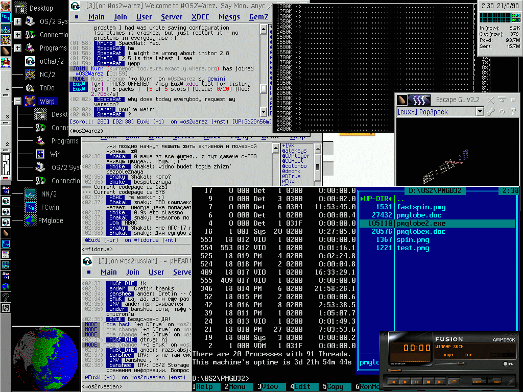Click scroll-down arrow in #os2warez chat

click(264, 112)
